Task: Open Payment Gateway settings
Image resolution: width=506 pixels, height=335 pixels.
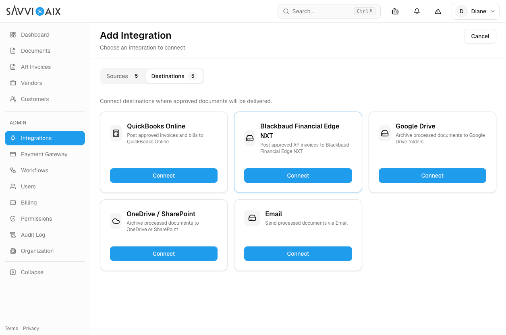Action: pyautogui.click(x=45, y=154)
